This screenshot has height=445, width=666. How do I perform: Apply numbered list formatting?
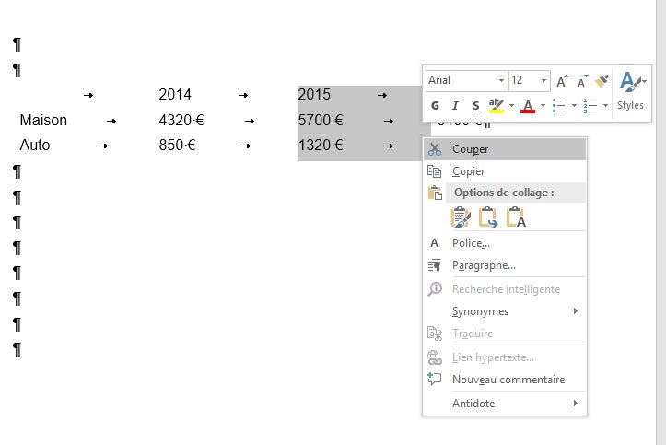pos(590,105)
